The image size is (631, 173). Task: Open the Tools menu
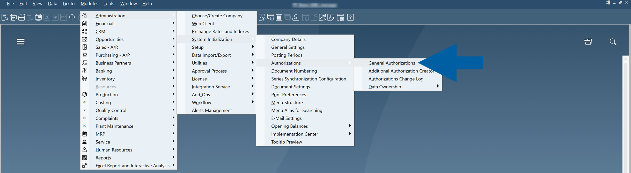click(x=109, y=4)
